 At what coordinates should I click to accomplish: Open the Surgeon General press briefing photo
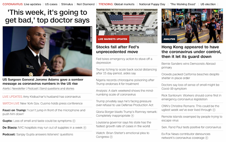47,51
